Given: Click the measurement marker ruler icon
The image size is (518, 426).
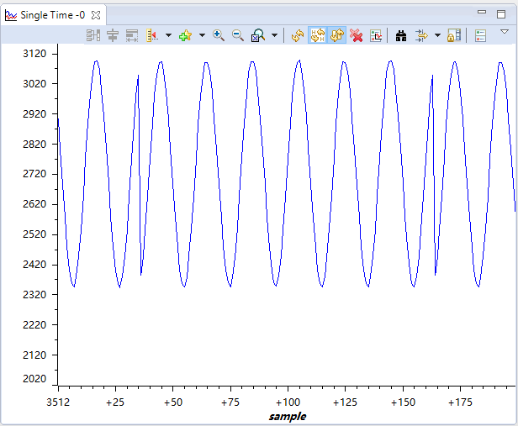Looking at the screenshot, I should tap(152, 35).
